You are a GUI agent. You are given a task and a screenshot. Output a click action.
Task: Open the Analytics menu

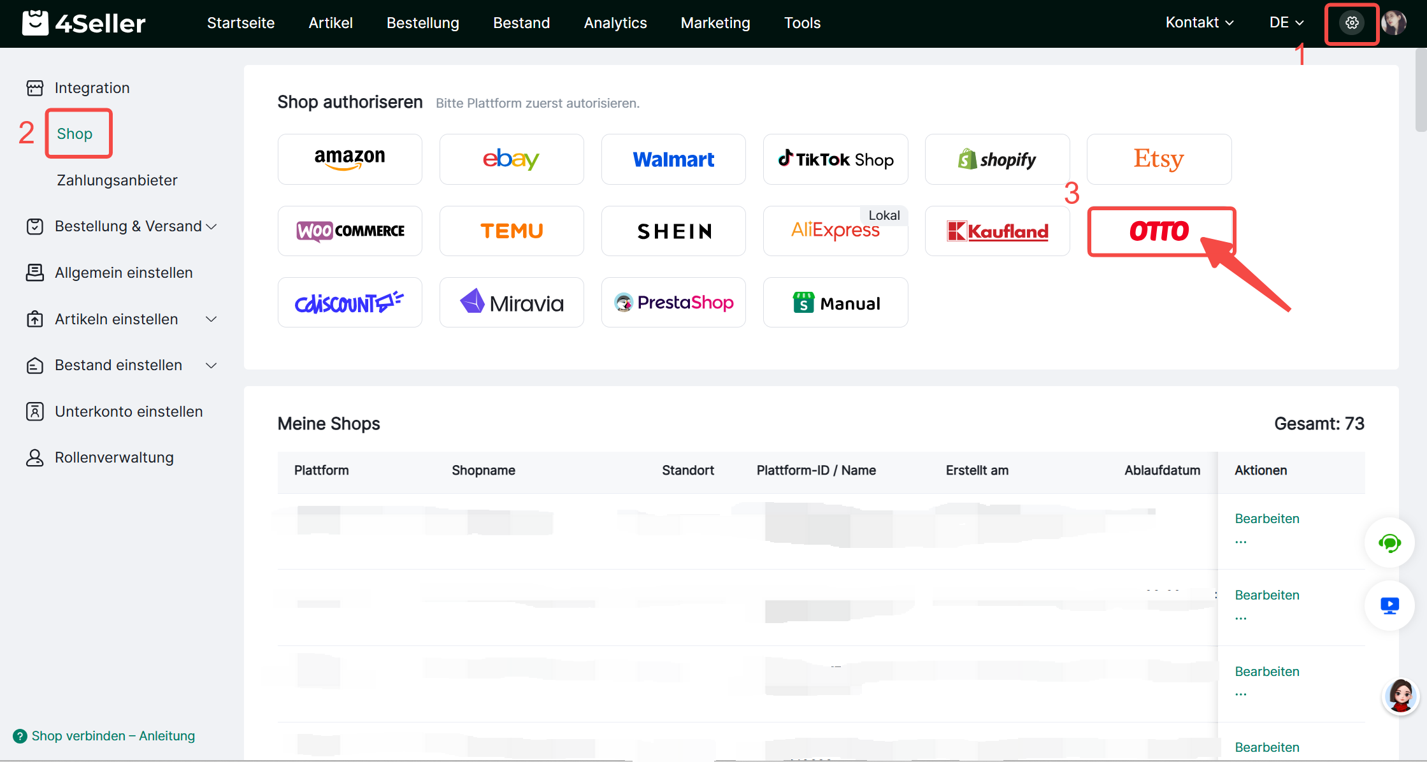pos(615,23)
